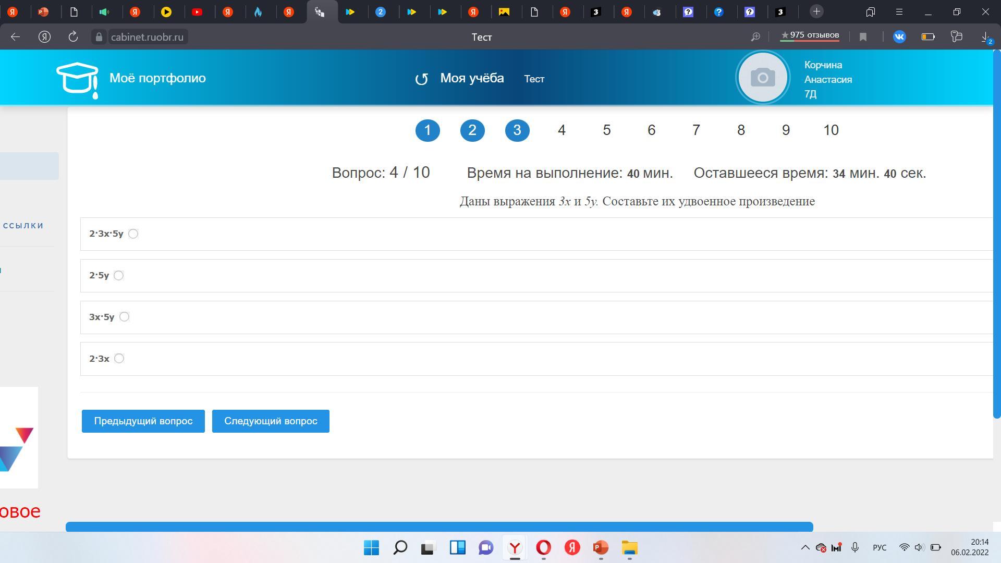Open the browser extensions icon in toolbar
Image resolution: width=1001 pixels, height=563 pixels.
tap(956, 36)
